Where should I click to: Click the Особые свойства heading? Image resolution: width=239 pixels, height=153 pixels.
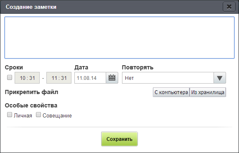[x=31, y=105]
